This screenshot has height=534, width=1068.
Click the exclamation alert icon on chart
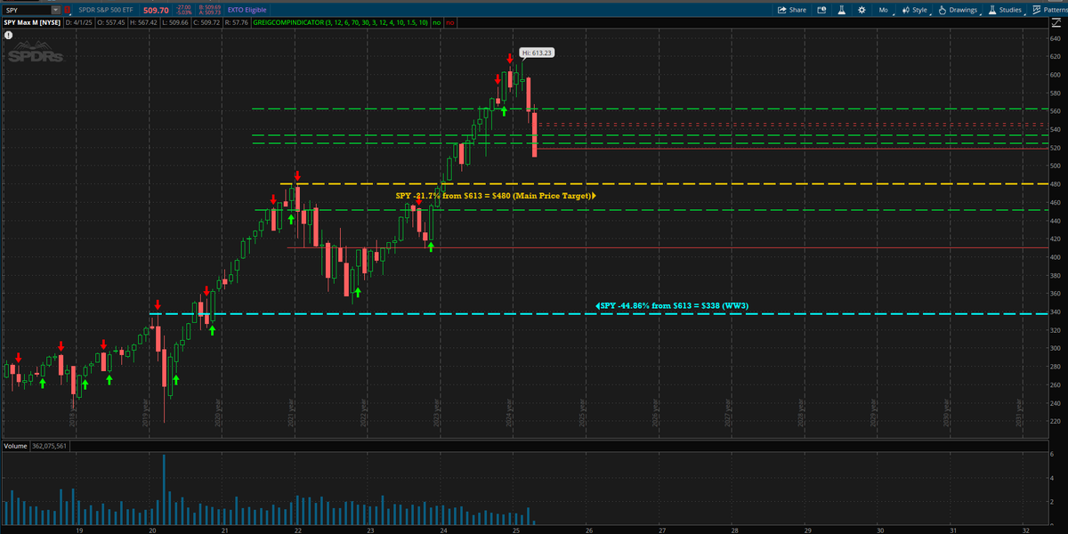coord(8,36)
